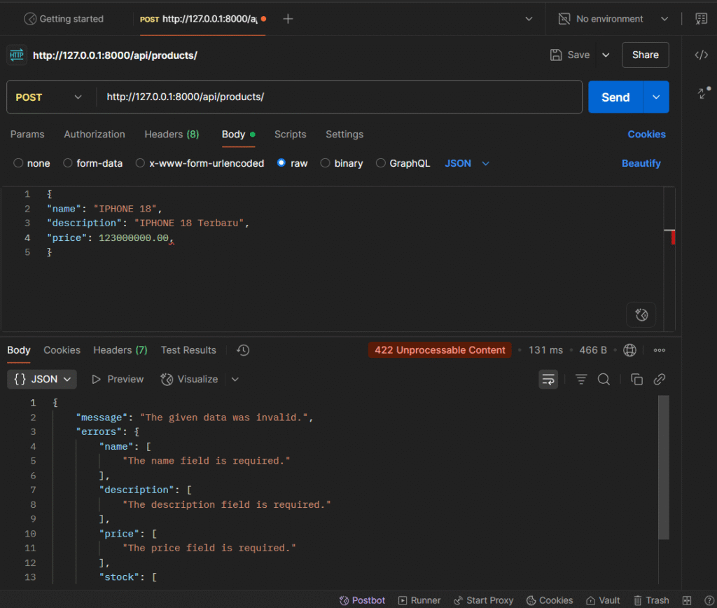Open Trash in the status bar
The image size is (717, 608).
[x=651, y=600]
